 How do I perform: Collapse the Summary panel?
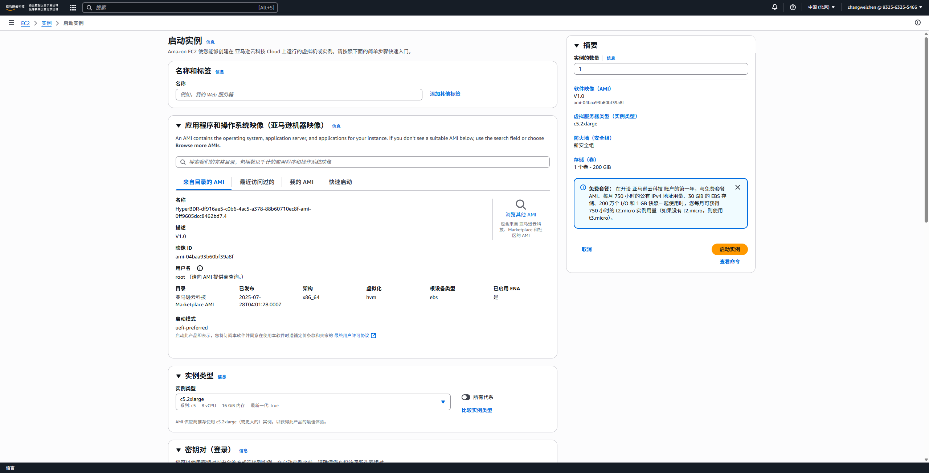click(577, 46)
